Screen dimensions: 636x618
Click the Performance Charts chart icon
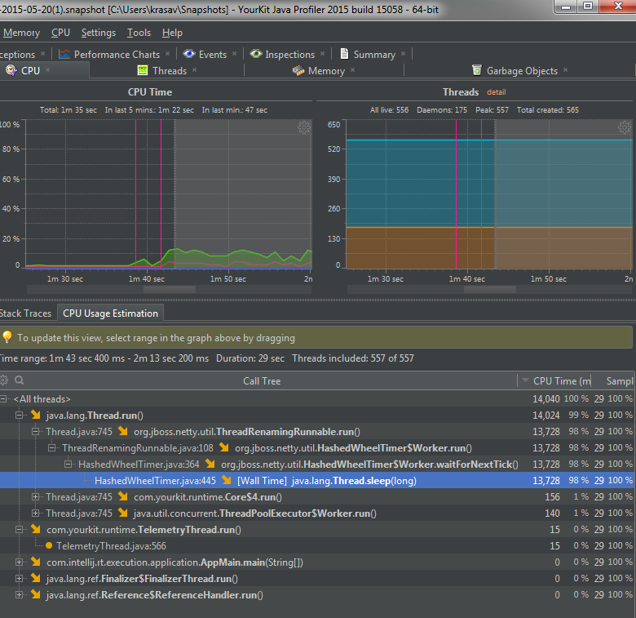click(x=64, y=54)
